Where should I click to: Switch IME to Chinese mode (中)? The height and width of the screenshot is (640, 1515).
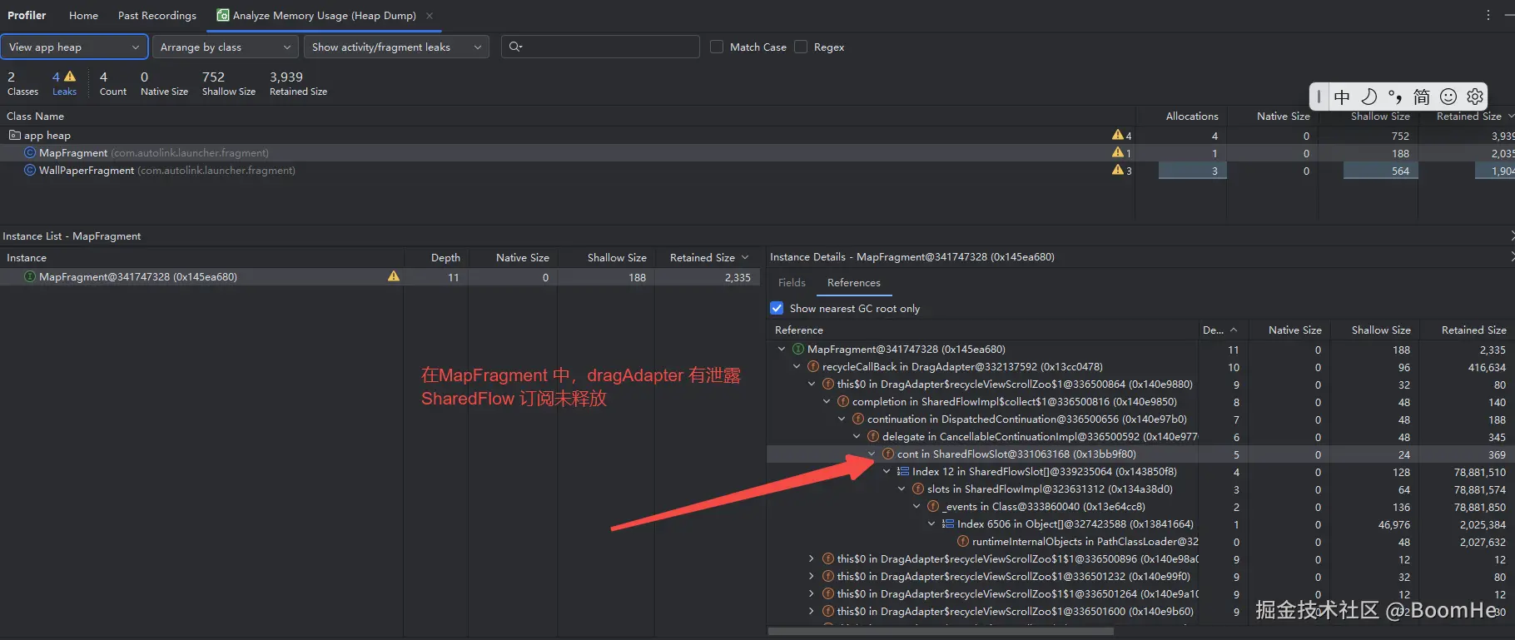(x=1342, y=97)
